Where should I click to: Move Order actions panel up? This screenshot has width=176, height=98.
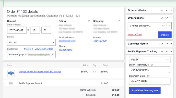point(162,18)
